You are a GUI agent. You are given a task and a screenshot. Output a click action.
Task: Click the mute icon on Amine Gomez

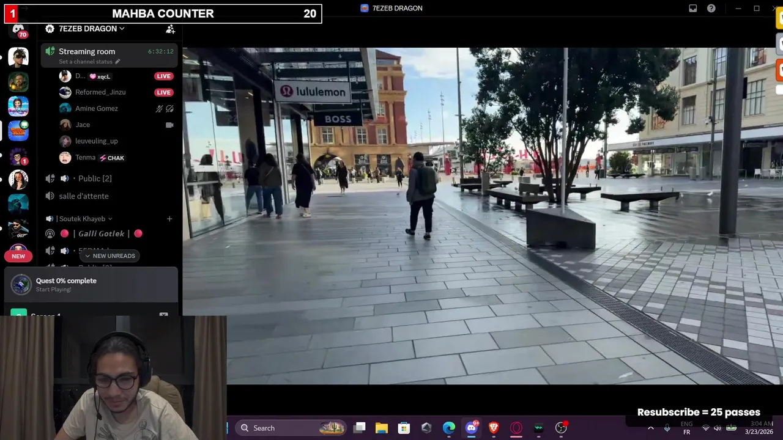point(159,109)
